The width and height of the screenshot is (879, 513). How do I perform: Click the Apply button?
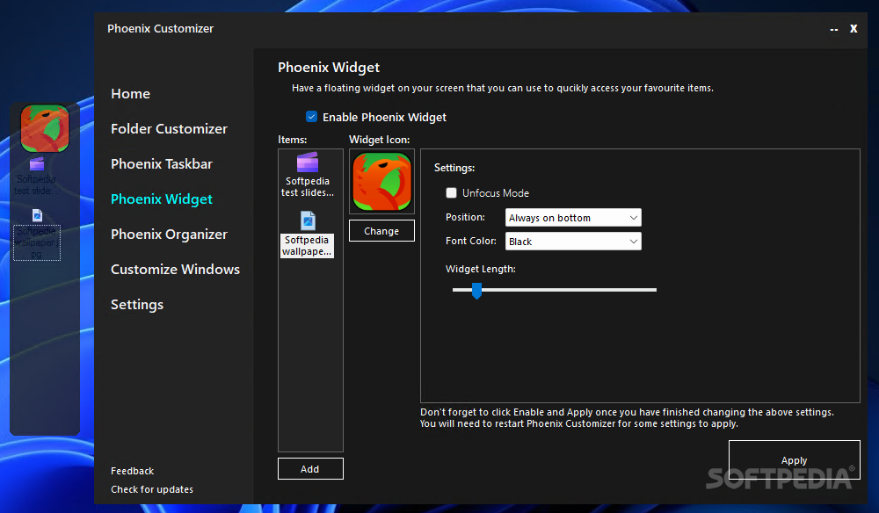794,459
